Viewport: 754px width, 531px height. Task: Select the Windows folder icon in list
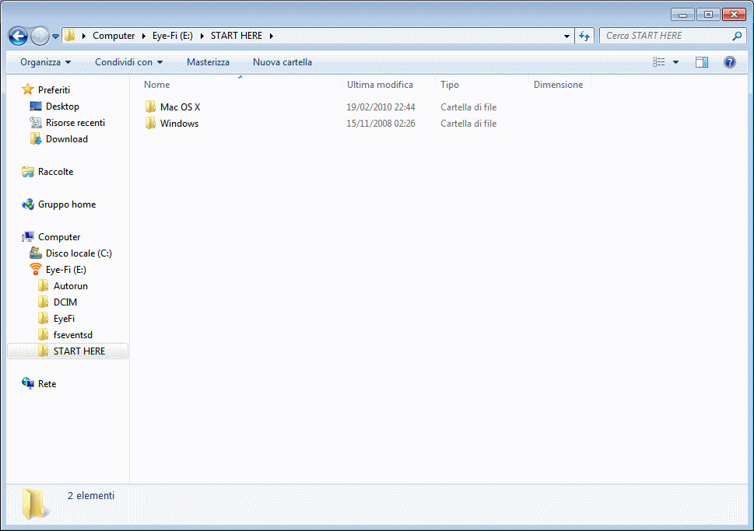[x=150, y=123]
